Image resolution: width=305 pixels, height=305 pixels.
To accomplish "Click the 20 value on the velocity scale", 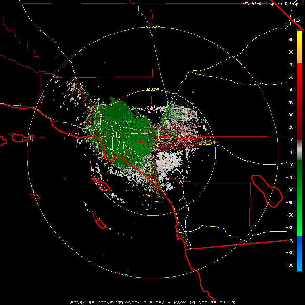I will pyautogui.click(x=291, y=127).
